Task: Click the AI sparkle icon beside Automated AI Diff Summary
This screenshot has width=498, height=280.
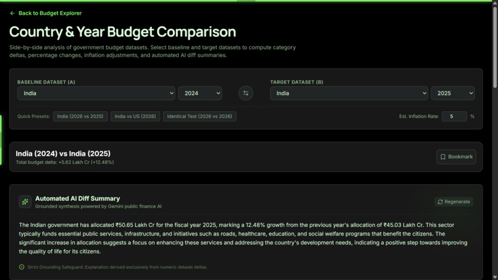Action: 25,202
